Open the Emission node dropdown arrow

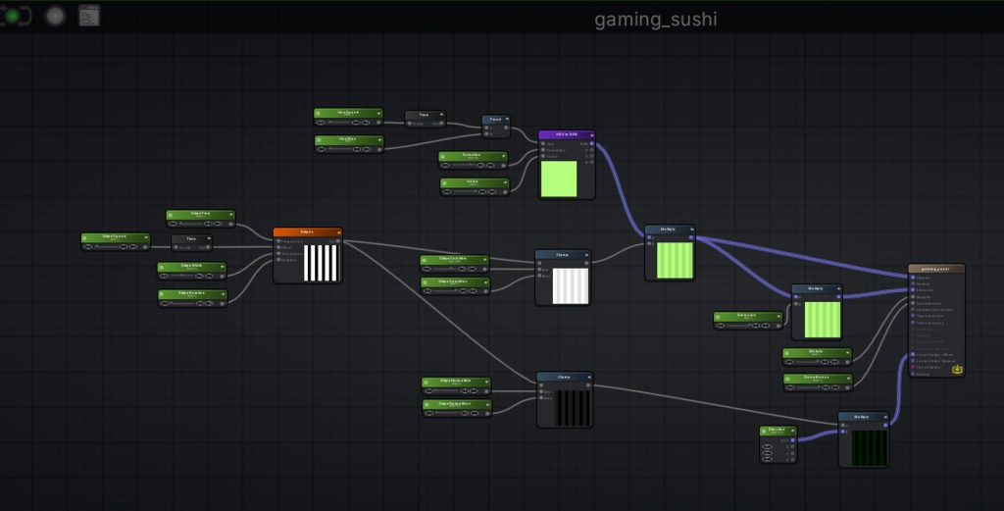click(778, 317)
